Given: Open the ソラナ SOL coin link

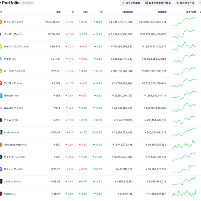Looking at the screenshot, I should 10,59.
